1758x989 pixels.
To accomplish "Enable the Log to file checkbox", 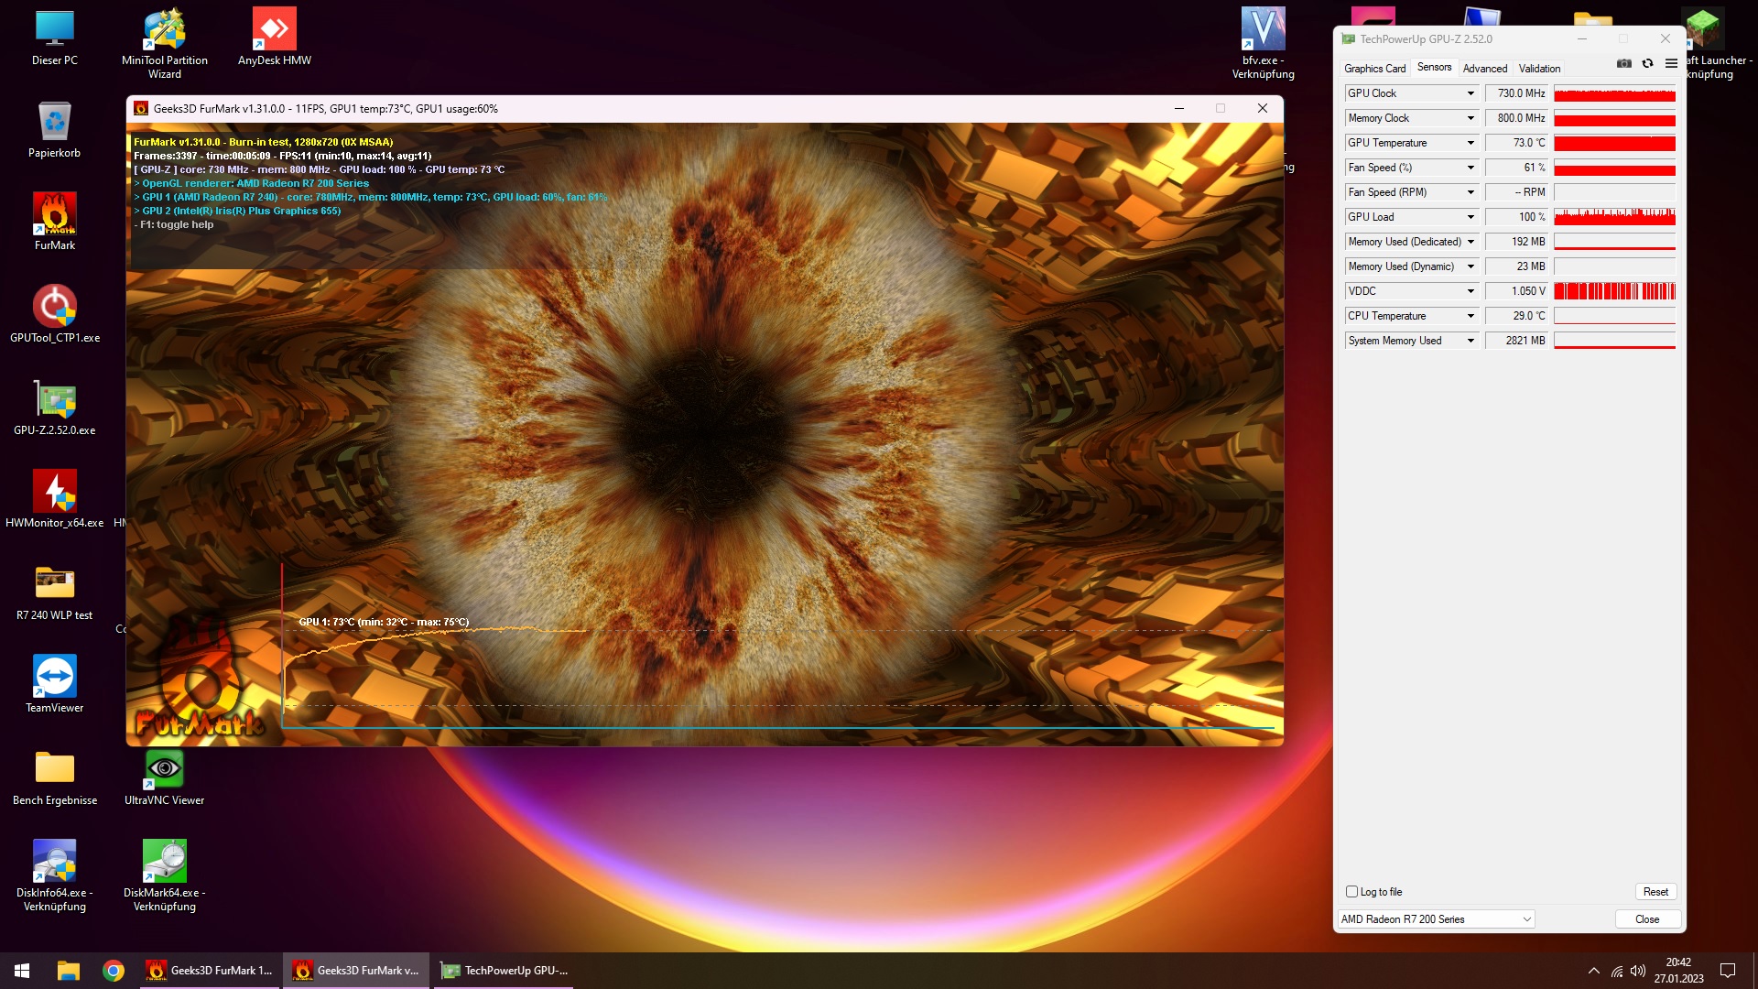I will [1351, 892].
